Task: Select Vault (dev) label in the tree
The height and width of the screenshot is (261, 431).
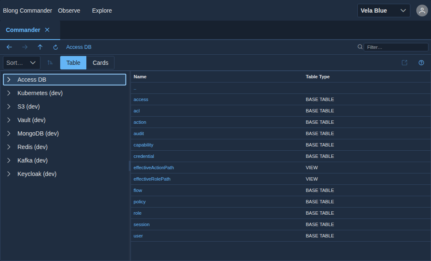Action: tap(31, 120)
